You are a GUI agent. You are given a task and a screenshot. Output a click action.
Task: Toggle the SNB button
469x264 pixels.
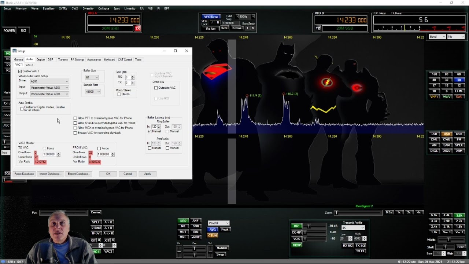pos(195,226)
